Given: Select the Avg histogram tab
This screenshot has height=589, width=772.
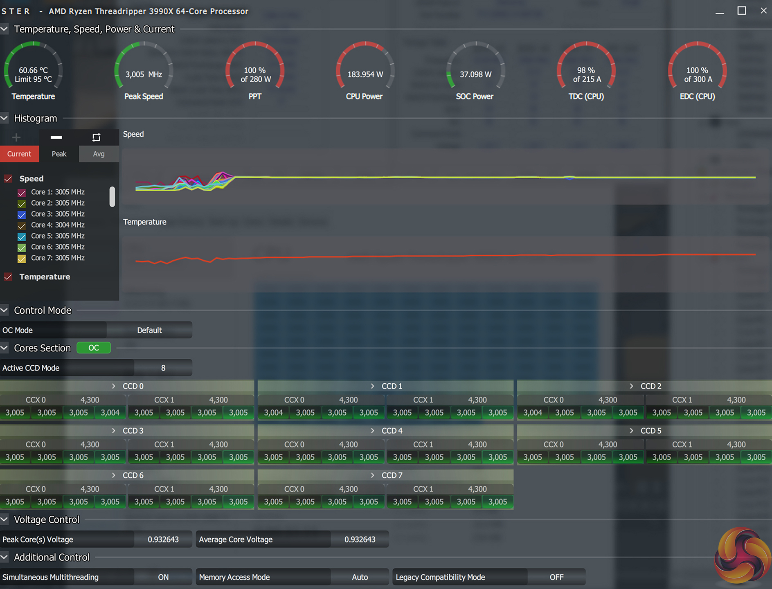Looking at the screenshot, I should point(99,154).
